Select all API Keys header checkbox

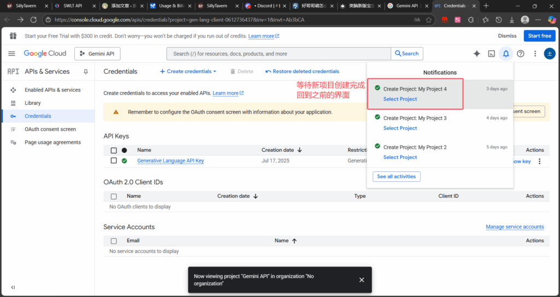pyautogui.click(x=114, y=150)
